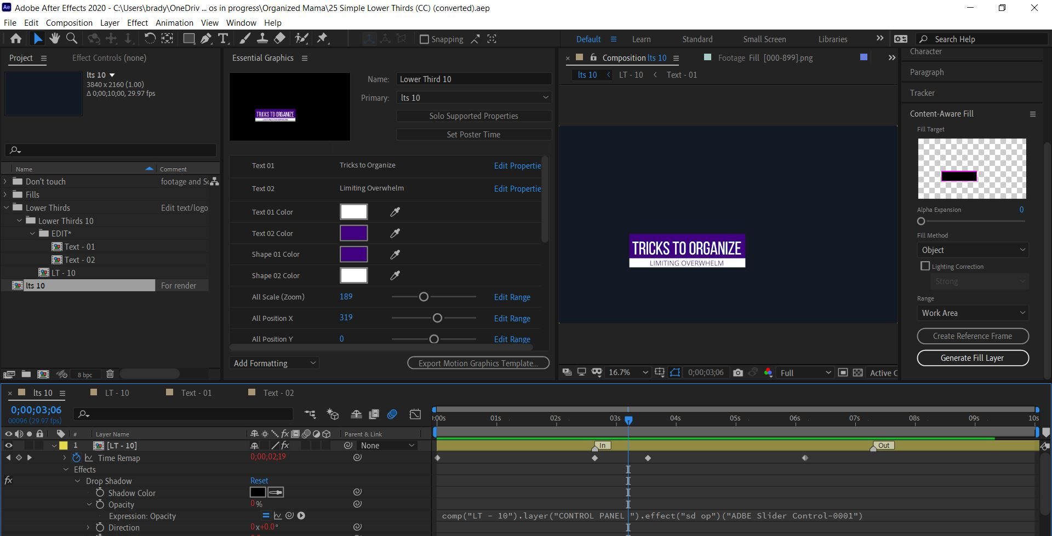Expand the Don't touch folder

[x=5, y=181]
